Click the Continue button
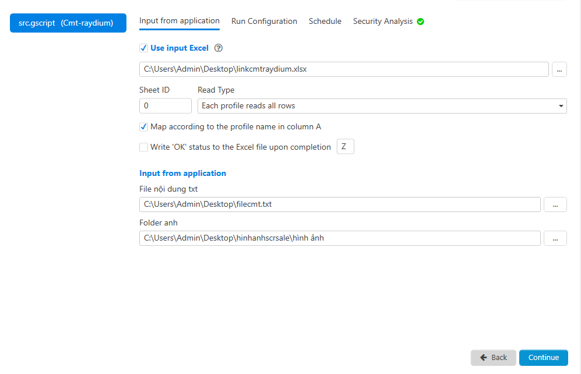The height and width of the screenshot is (374, 581). (544, 357)
